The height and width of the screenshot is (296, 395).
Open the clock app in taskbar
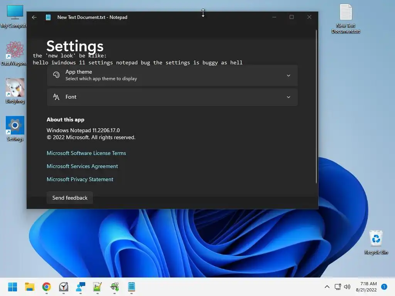[x=64, y=287]
